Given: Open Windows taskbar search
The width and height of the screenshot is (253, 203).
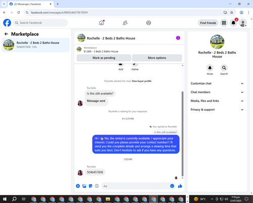Looking at the screenshot, I should point(14,199).
